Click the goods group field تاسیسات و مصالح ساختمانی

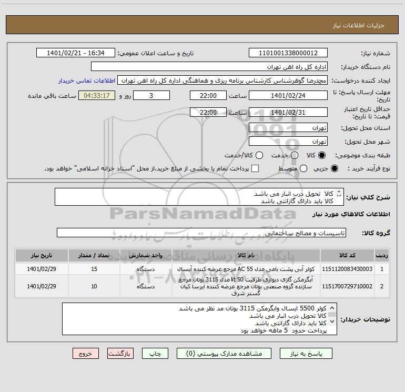(x=201, y=233)
